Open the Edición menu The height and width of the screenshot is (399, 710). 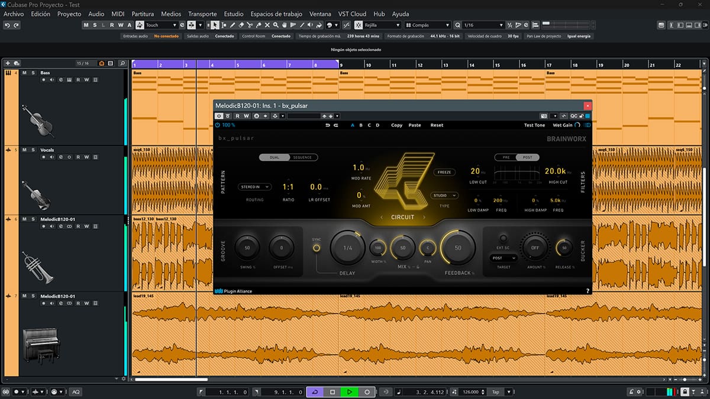pyautogui.click(x=41, y=14)
